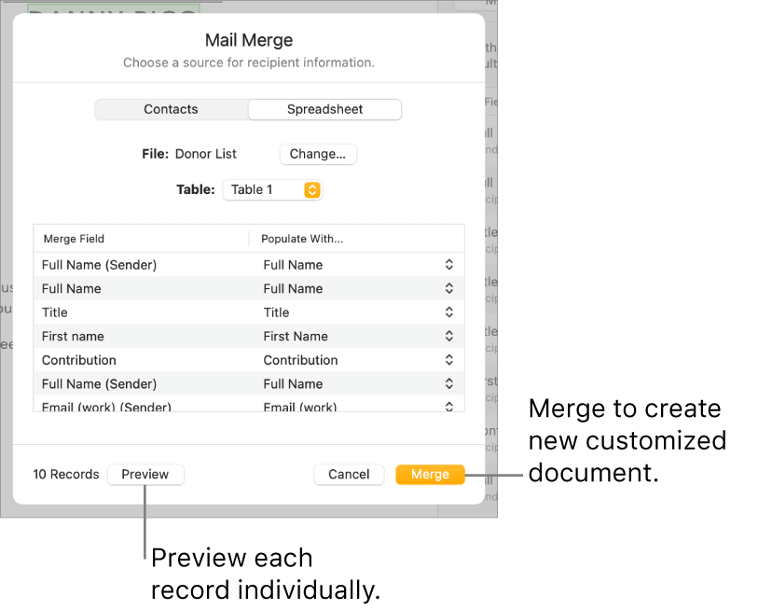Open the populate dropdown for First name row

coord(448,336)
